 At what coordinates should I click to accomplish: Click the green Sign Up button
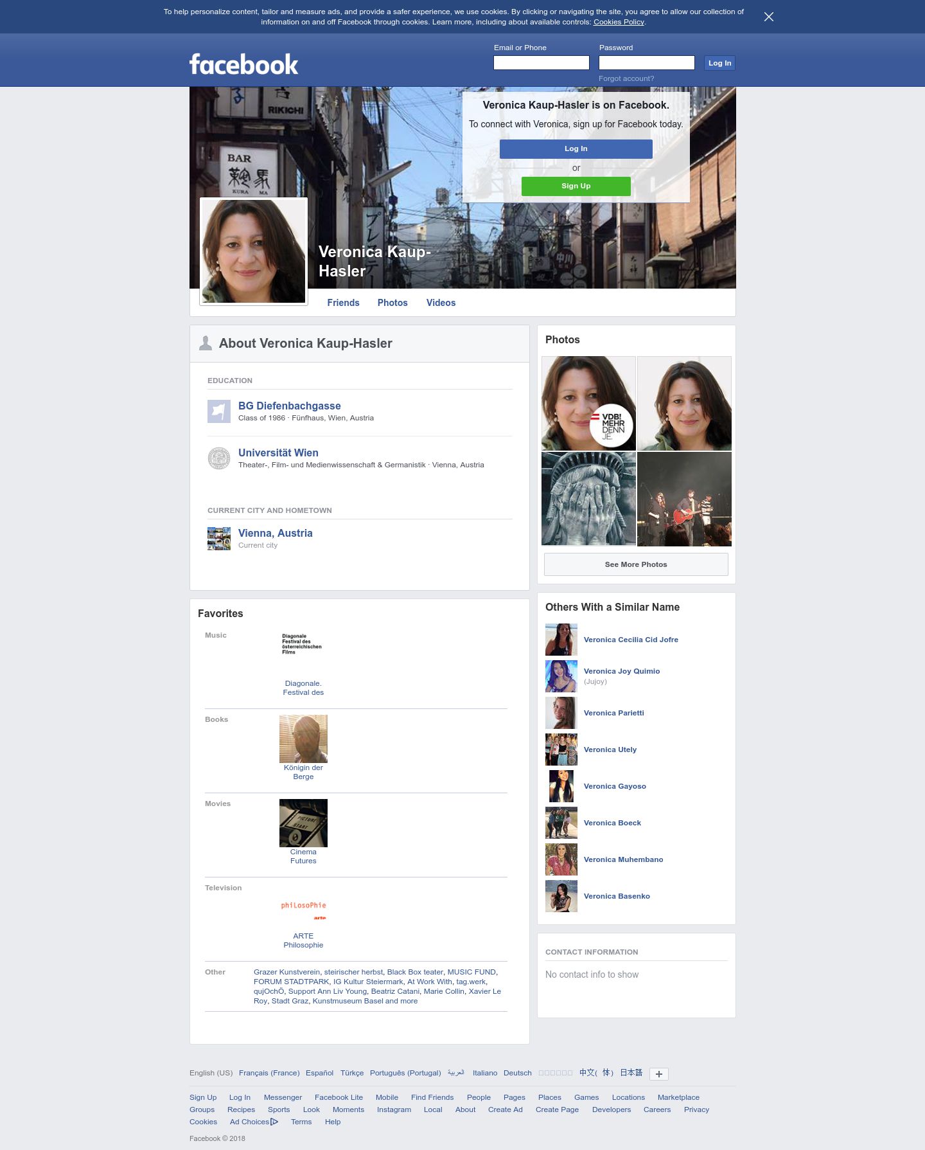[x=576, y=186]
